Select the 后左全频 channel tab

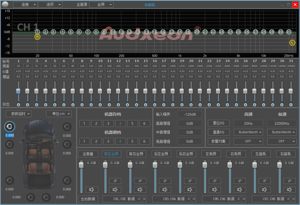[x=161, y=154]
